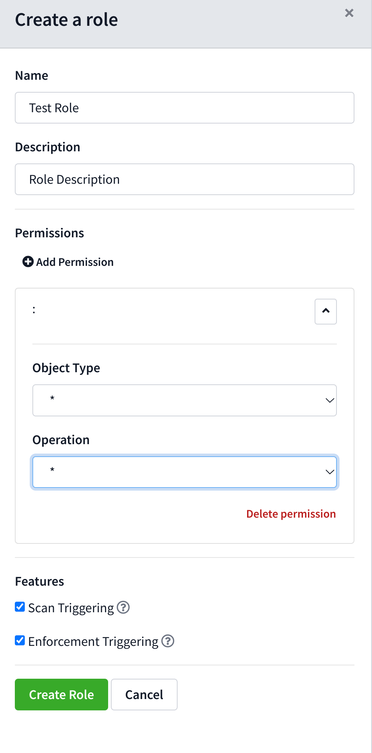Click the Add Permission text
The width and height of the screenshot is (372, 753).
point(75,262)
